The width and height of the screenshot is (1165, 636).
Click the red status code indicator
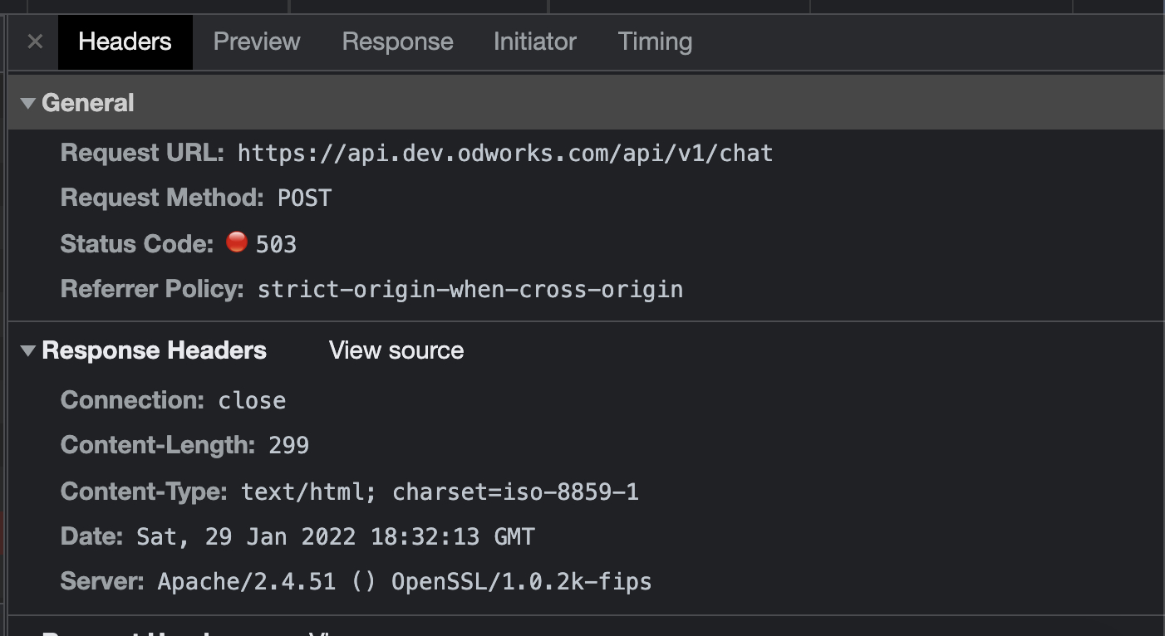pyautogui.click(x=237, y=242)
